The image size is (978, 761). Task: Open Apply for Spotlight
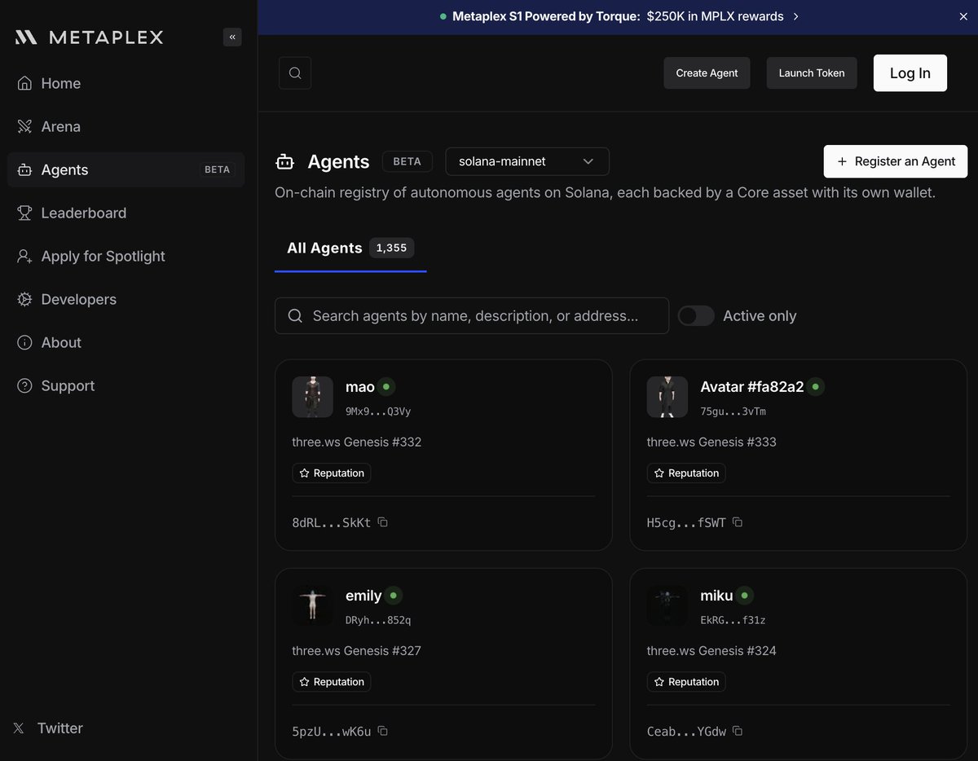click(126, 256)
